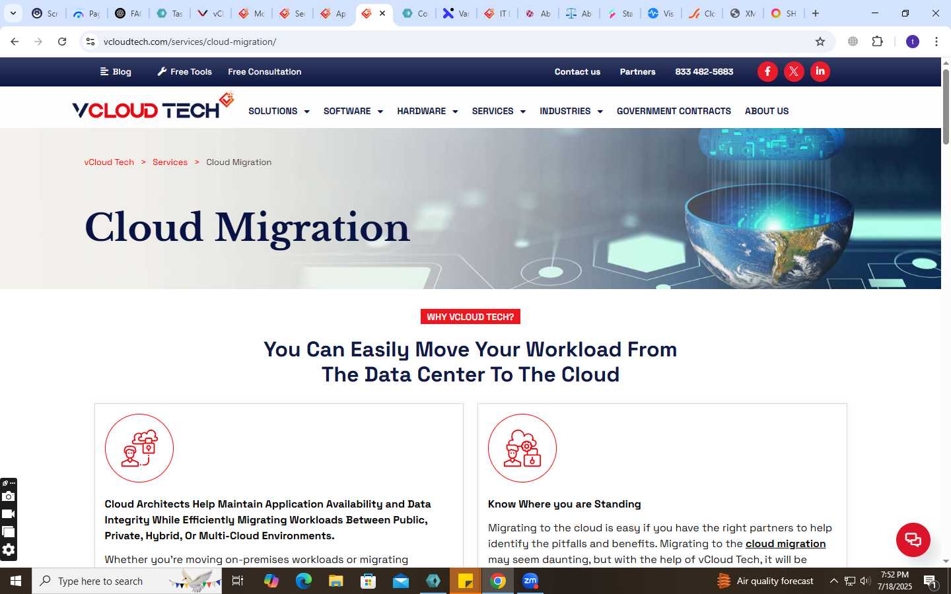The height and width of the screenshot is (594, 951).
Task: Click the vCloud Tech logo
Action: 153,106
